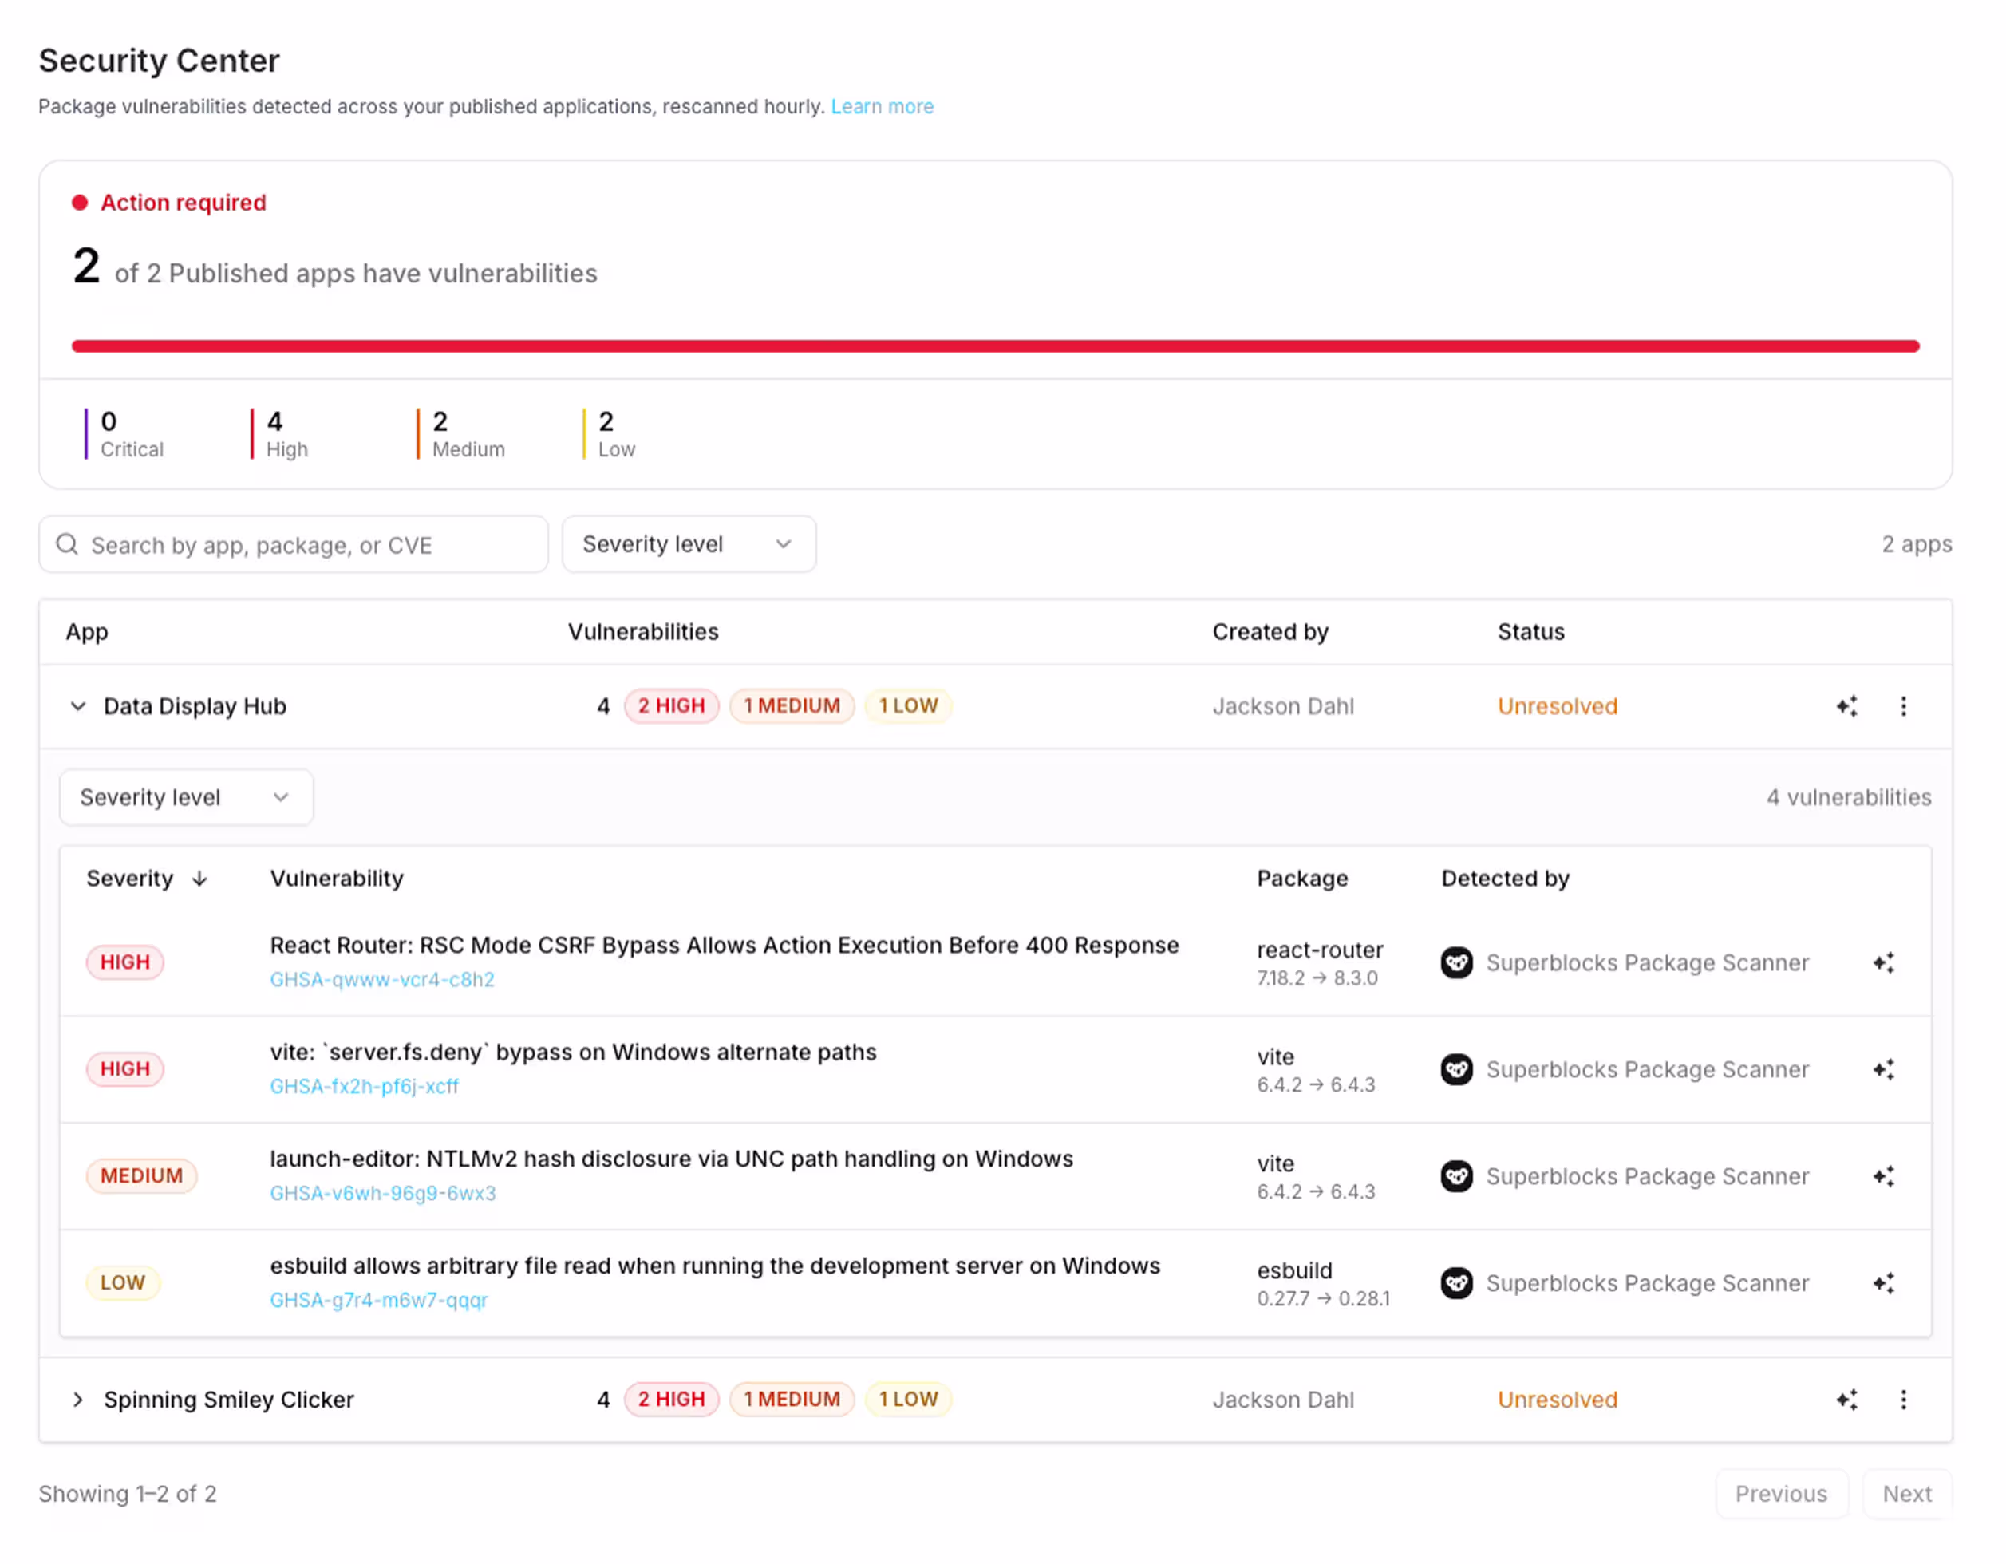Click the 1 LOW badge for Data Display Hub
Screen dimensions: 2006x1564
pos(908,706)
